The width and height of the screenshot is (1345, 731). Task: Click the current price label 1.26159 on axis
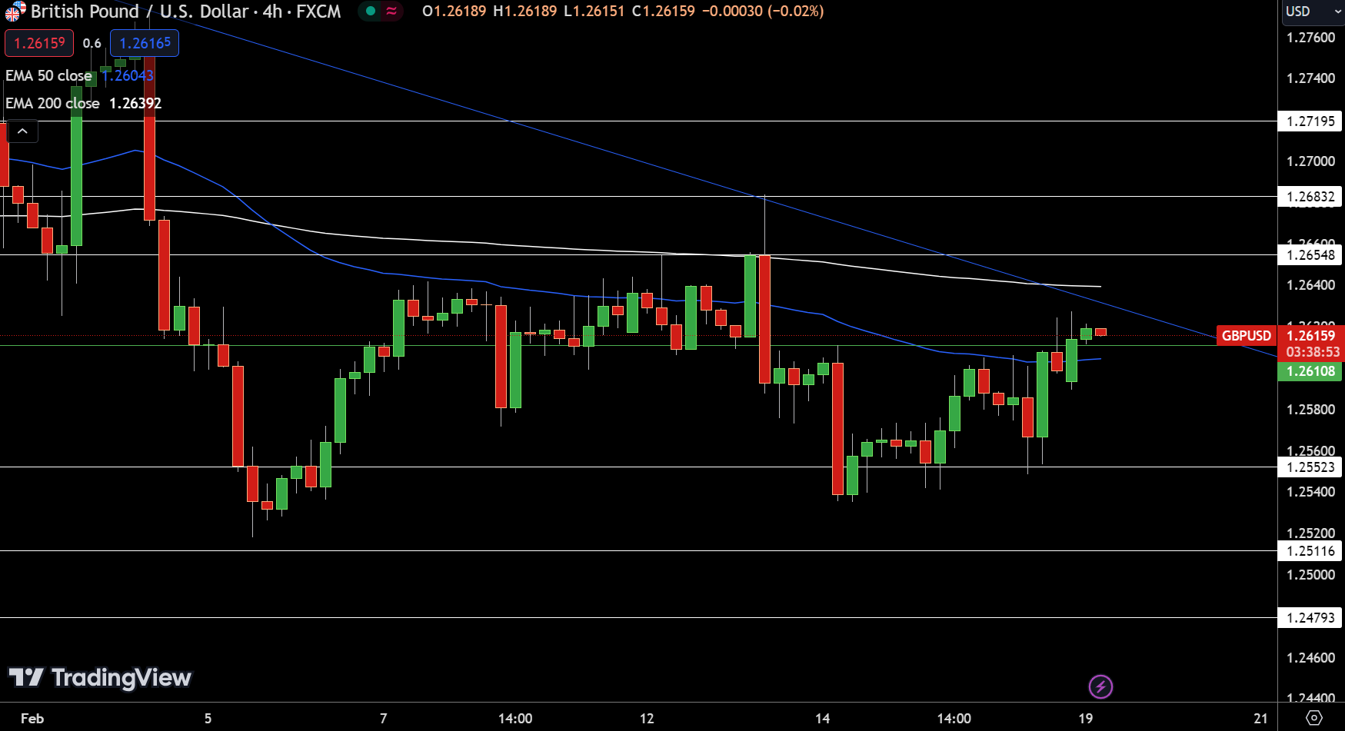point(1311,335)
